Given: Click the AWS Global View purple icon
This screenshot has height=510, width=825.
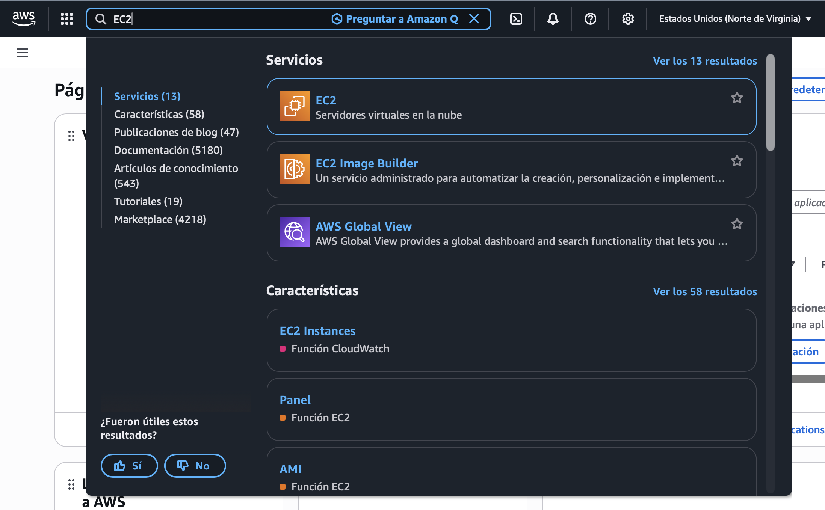Looking at the screenshot, I should tap(294, 232).
